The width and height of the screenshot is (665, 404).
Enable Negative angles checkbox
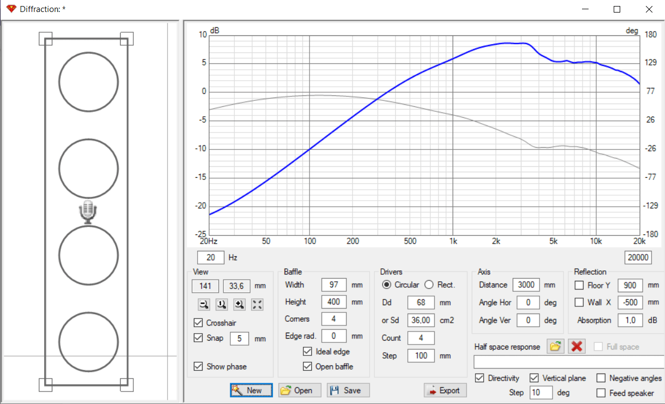[601, 378]
